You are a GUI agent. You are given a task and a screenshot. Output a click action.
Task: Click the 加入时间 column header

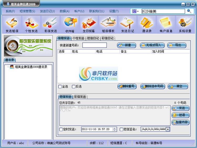pyautogui.click(x=170, y=51)
